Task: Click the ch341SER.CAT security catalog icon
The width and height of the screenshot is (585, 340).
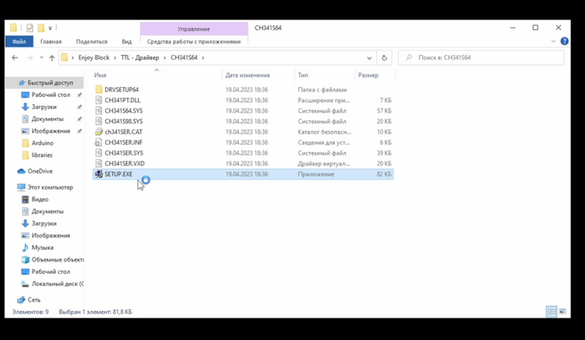Action: pyautogui.click(x=99, y=131)
